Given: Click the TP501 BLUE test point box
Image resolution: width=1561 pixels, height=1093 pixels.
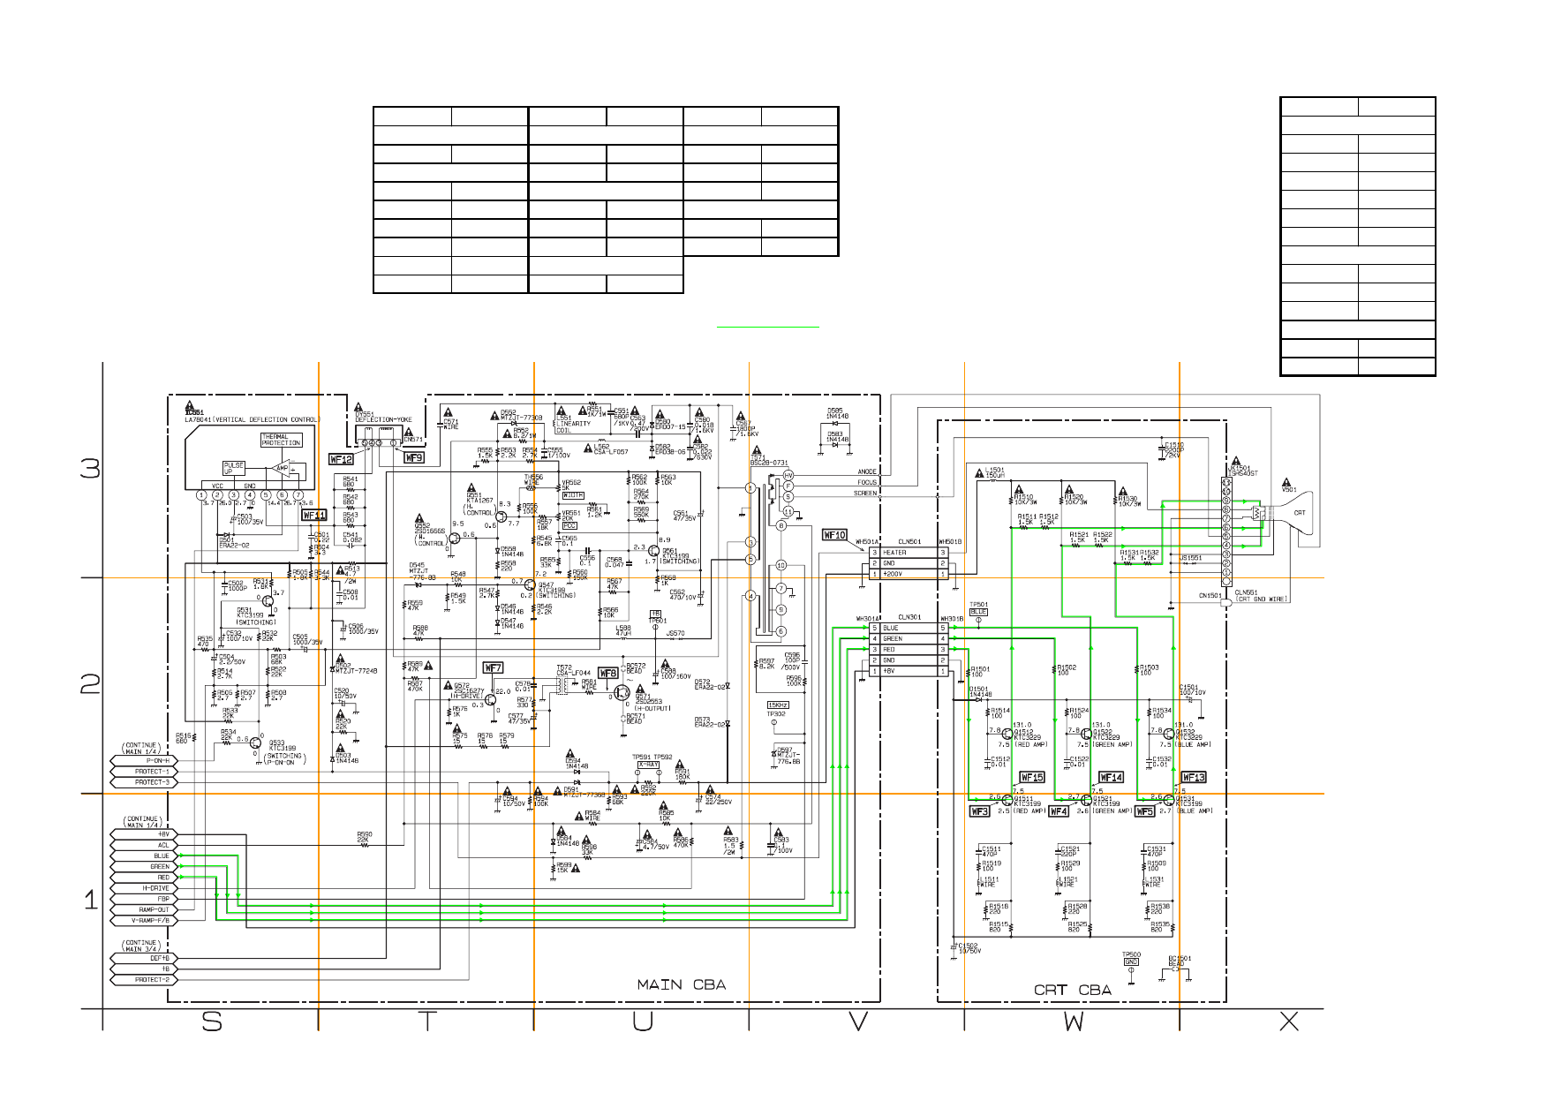Looking at the screenshot, I should [x=978, y=612].
